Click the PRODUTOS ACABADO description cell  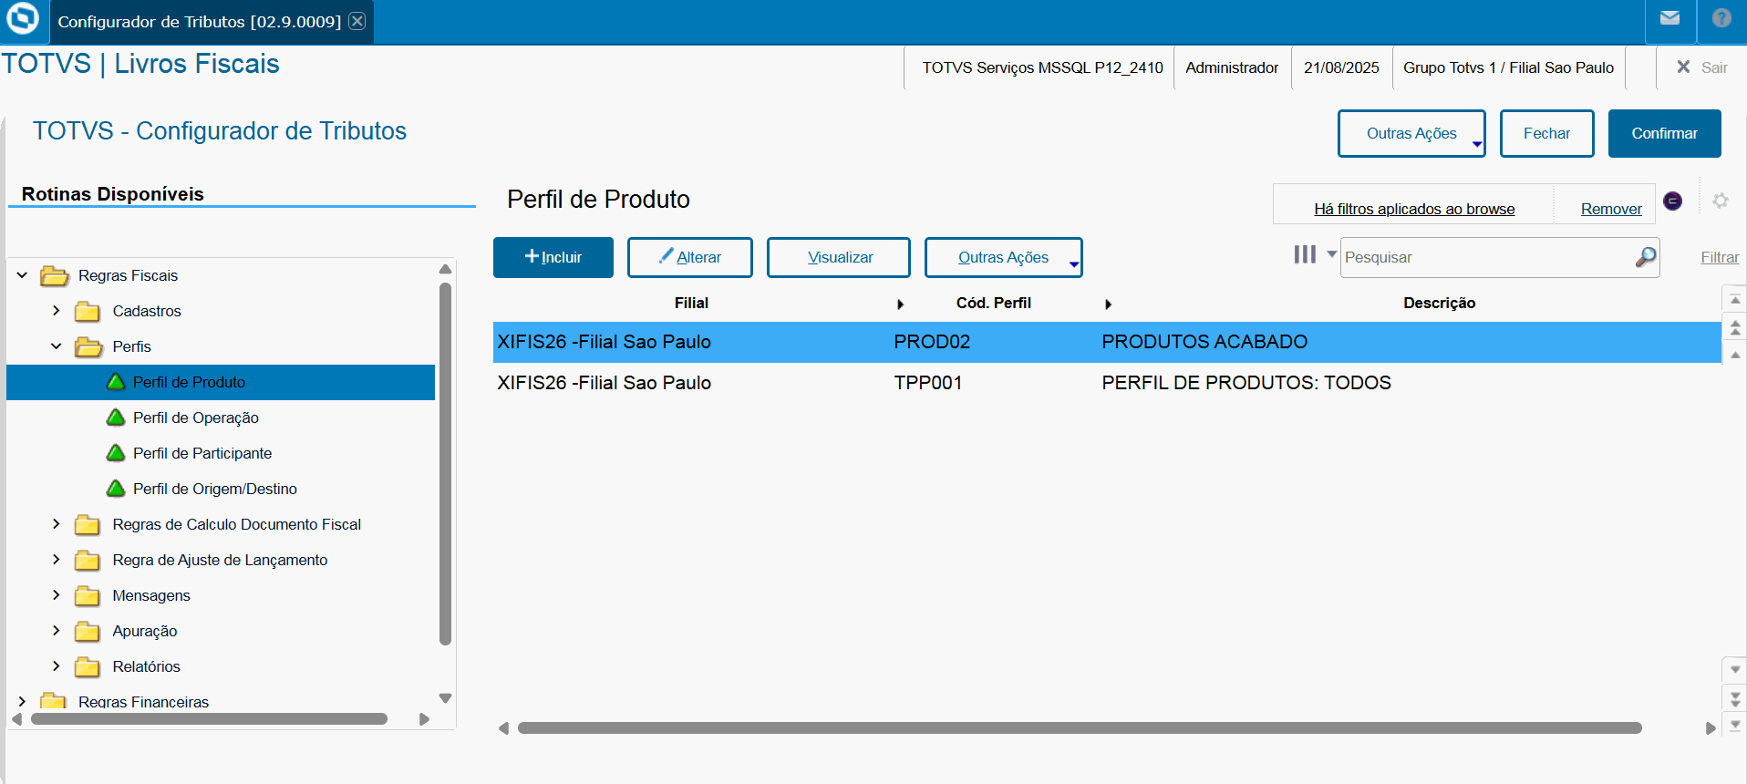pyautogui.click(x=1204, y=342)
